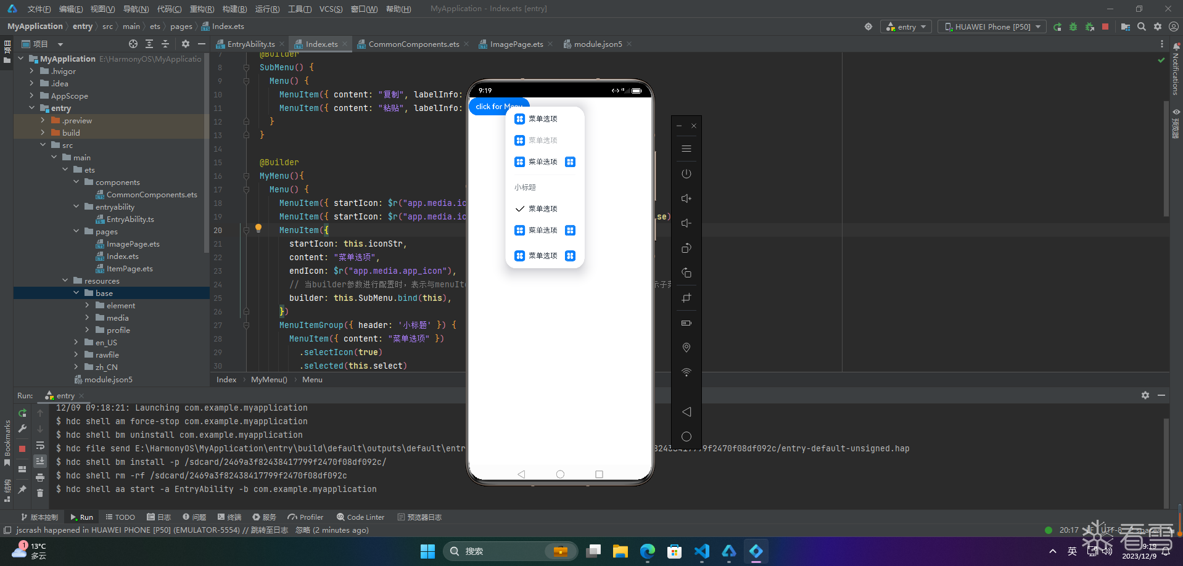Open Microsoft Edge from taskbar

coord(648,551)
